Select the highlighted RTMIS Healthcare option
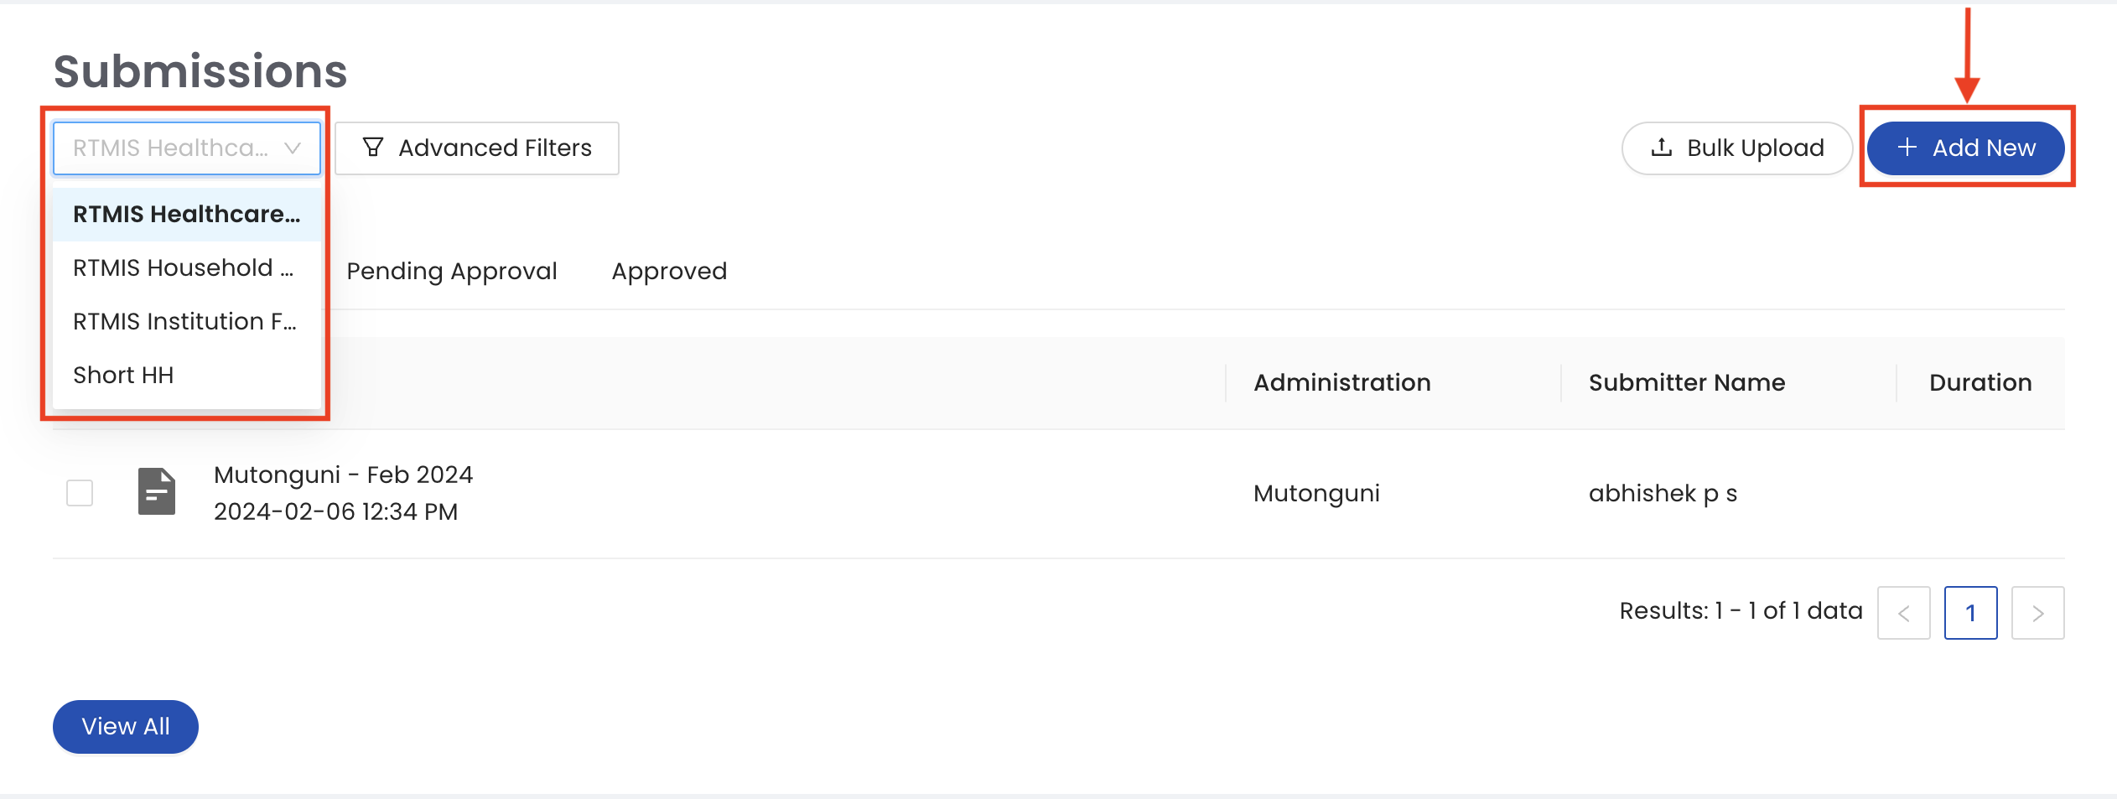This screenshot has width=2117, height=799. [x=186, y=215]
